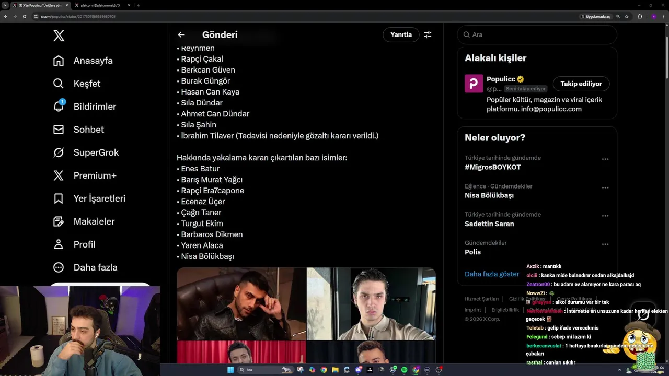669x376 pixels.
Task: Open bottom-left post photo with red curtain
Action: [241, 352]
